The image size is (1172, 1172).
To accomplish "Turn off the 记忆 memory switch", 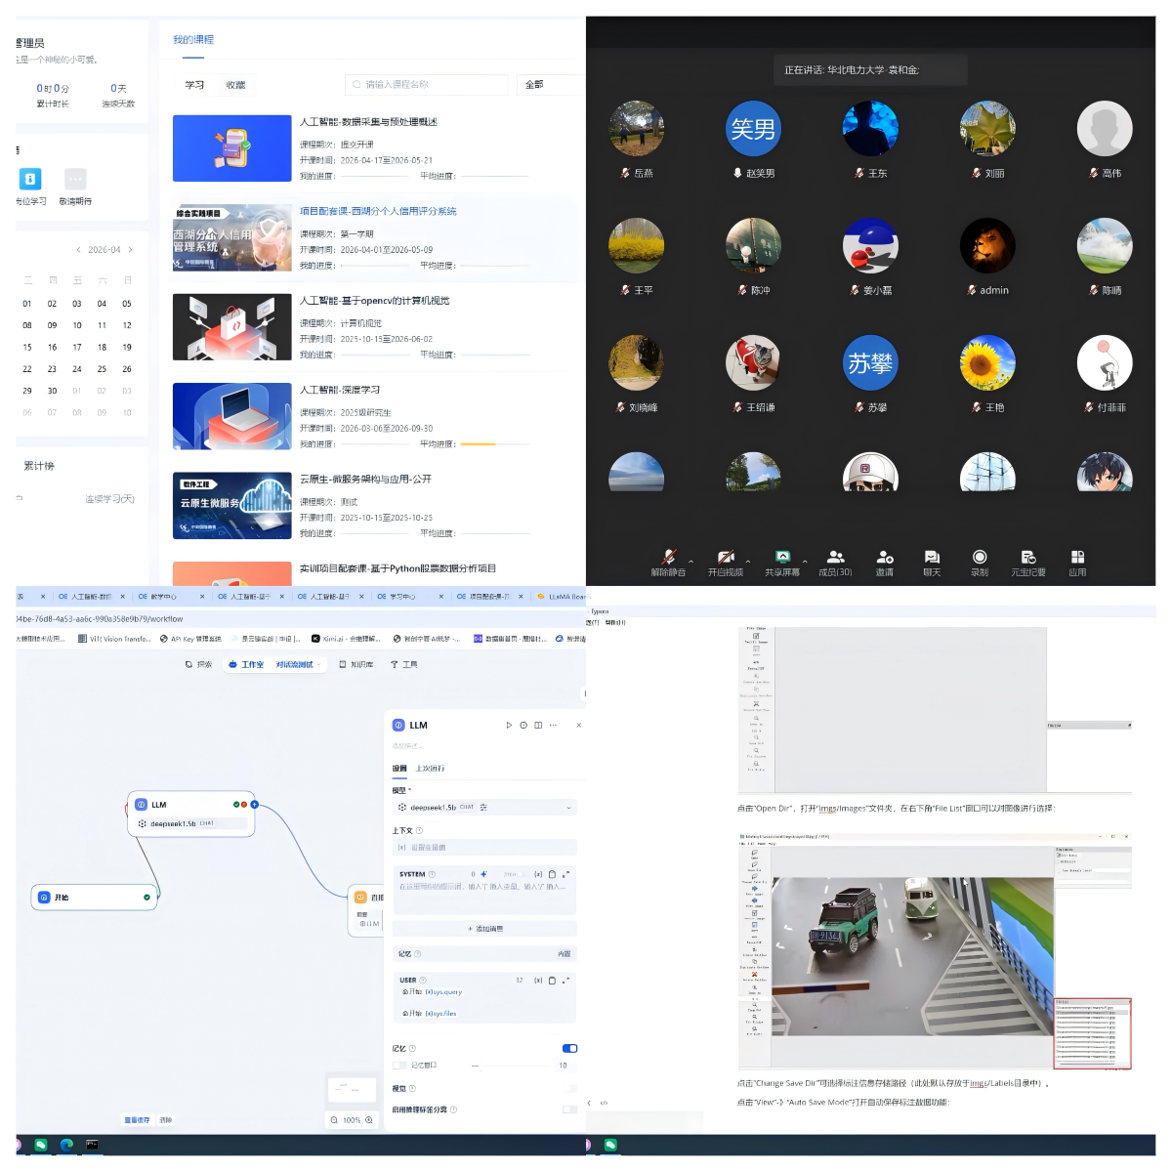I will tap(569, 1048).
